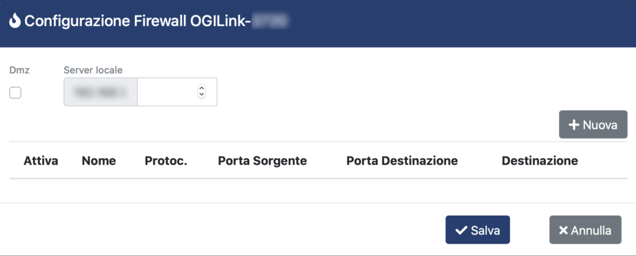Enable the Dmz checkbox
This screenshot has width=636, height=256.
click(16, 93)
